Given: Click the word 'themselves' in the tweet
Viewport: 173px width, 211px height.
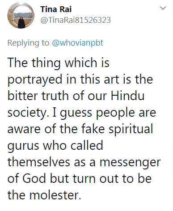Looking at the screenshot, I should coord(38,162).
